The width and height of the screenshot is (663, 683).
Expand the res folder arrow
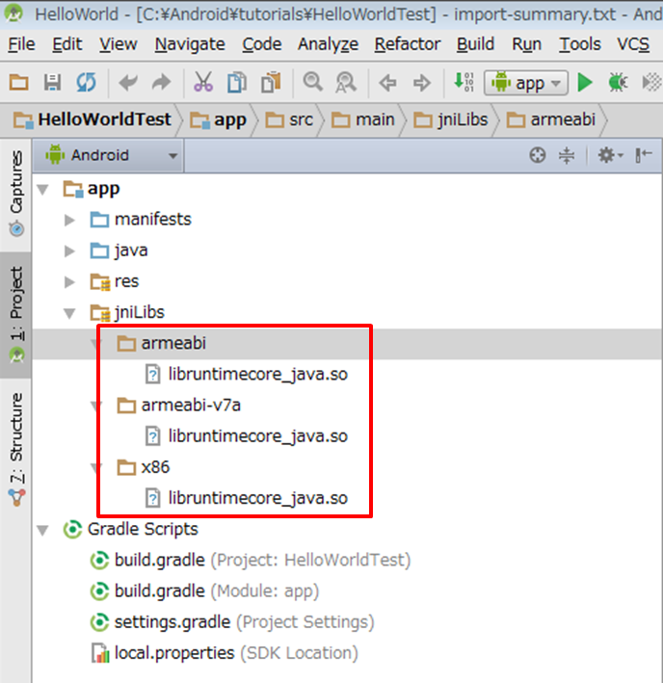(x=69, y=282)
